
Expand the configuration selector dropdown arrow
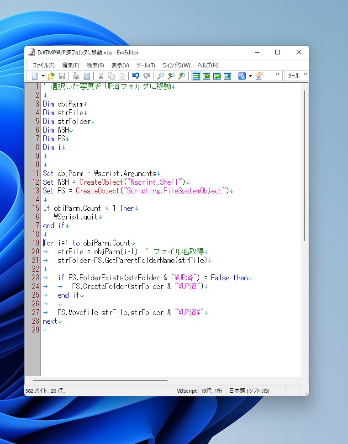tap(250, 76)
